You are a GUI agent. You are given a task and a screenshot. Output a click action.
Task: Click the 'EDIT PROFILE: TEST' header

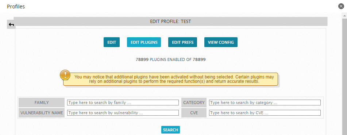click(x=170, y=22)
